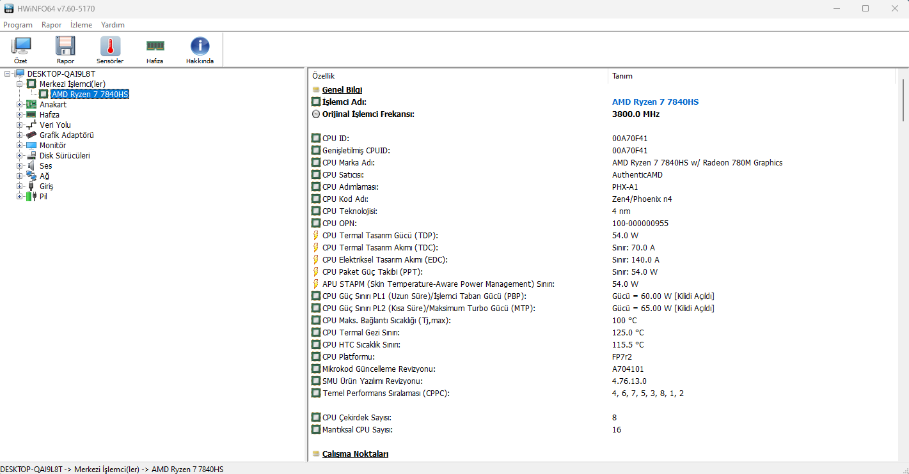Click the Ağ network icon
Viewport: 909px width, 474px height.
(x=31, y=176)
